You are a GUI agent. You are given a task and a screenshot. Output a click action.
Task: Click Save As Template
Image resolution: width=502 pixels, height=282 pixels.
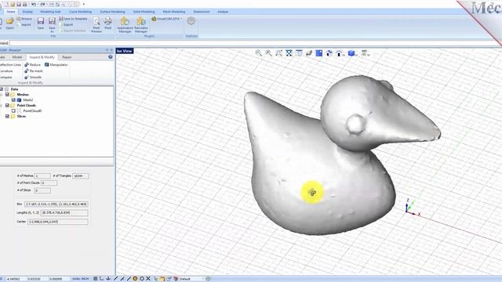pyautogui.click(x=73, y=19)
